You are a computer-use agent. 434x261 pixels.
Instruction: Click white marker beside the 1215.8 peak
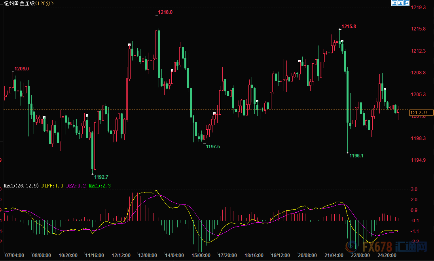[342, 41]
